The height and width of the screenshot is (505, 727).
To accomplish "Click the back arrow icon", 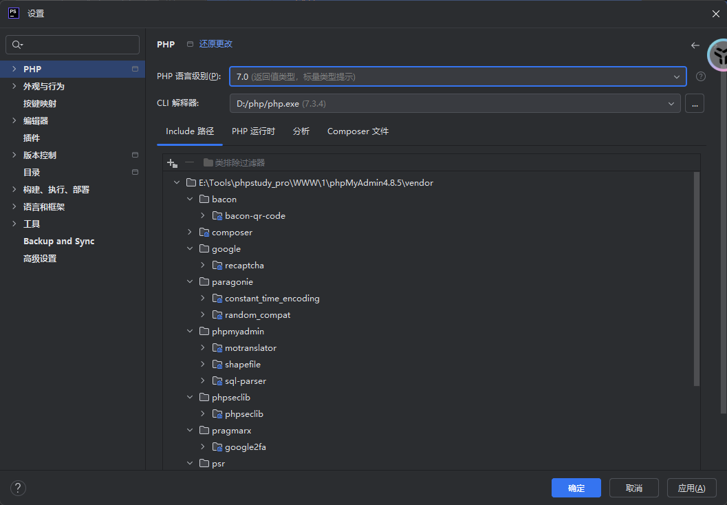I will 695,45.
